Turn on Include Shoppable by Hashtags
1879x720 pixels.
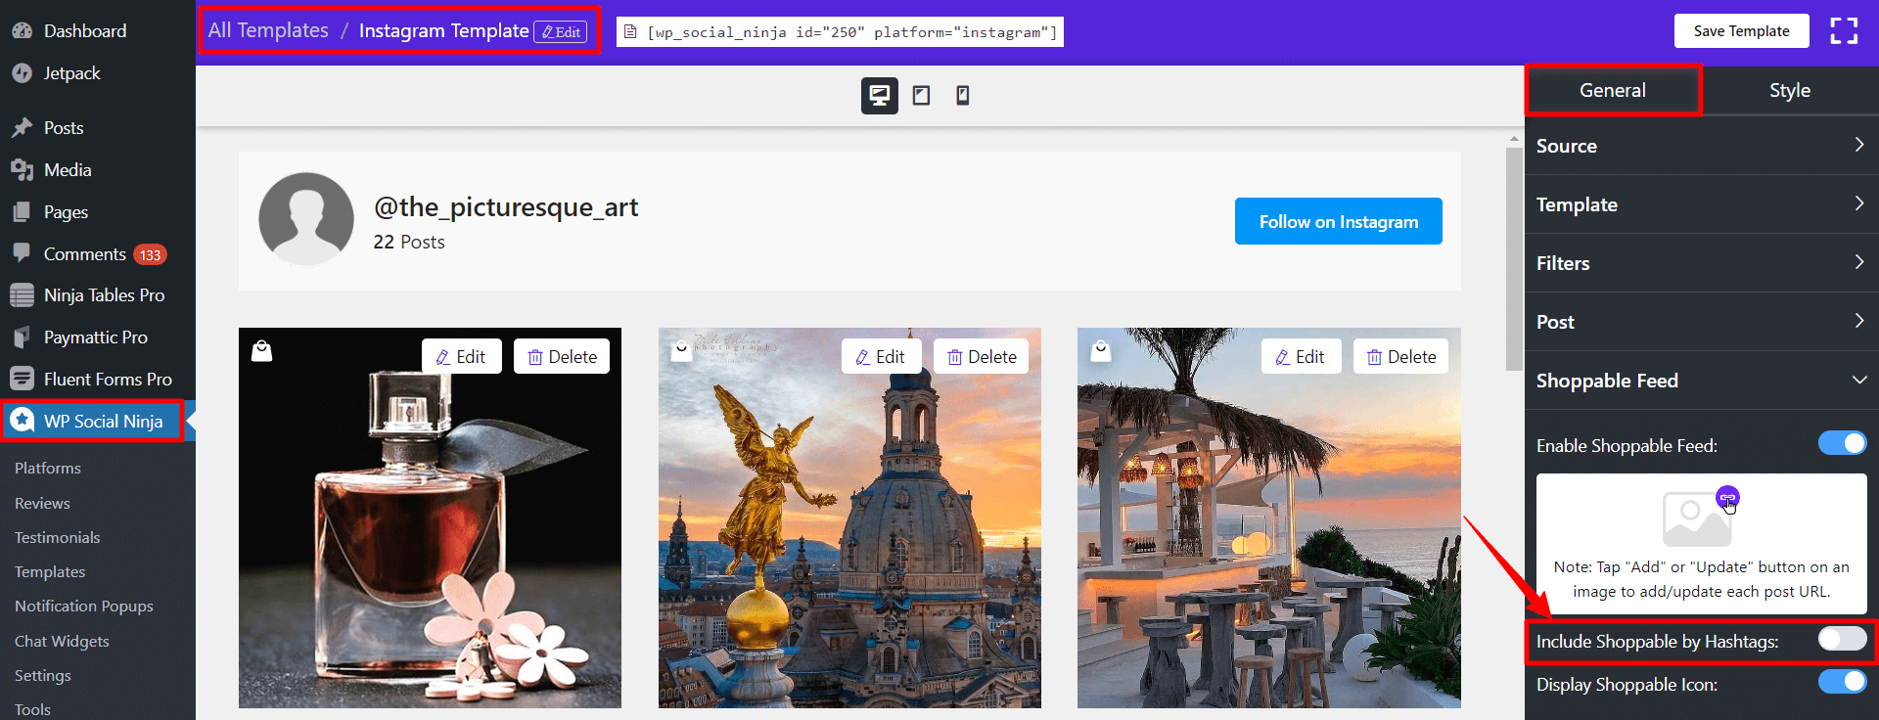[x=1843, y=639]
